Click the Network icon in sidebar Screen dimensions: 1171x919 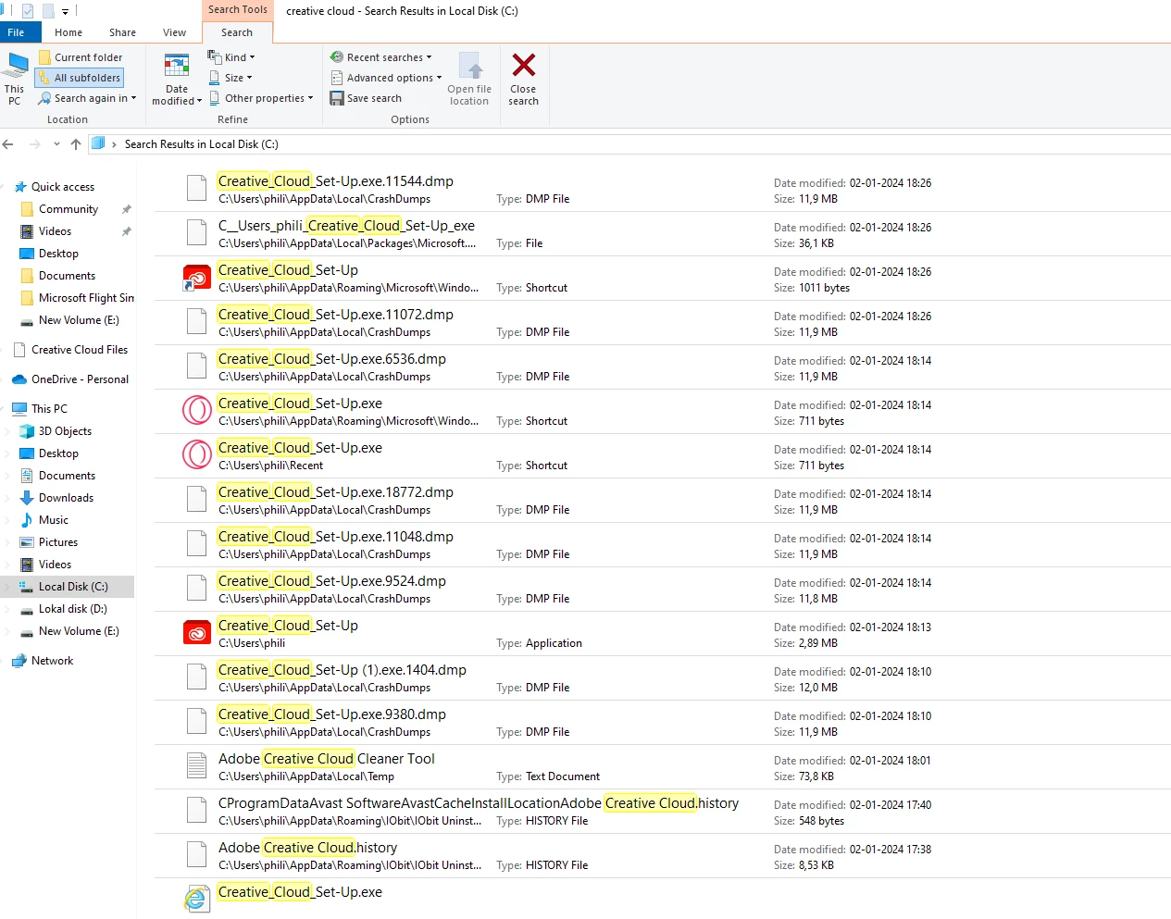point(19,661)
